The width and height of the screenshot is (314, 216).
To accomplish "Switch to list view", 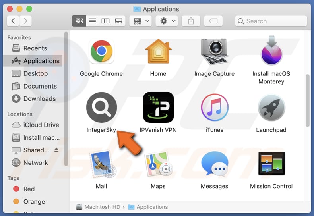I will click(x=92, y=21).
